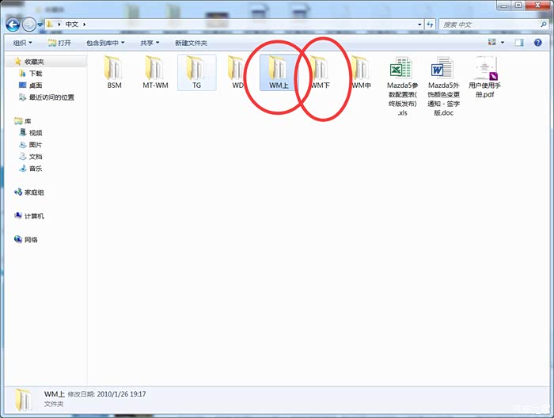Close the Explorer window
The width and height of the screenshot is (554, 418).
point(537,6)
